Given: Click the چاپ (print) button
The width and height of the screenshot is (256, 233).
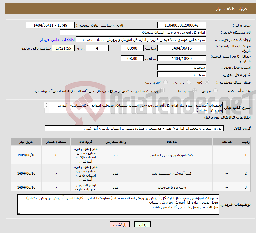Looking at the screenshot, I should pos(142,224).
